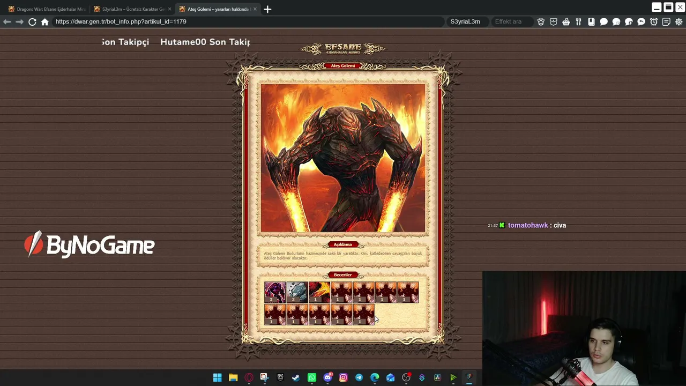The width and height of the screenshot is (686, 386).
Task: Open the browser home page
Action: pyautogui.click(x=45, y=21)
